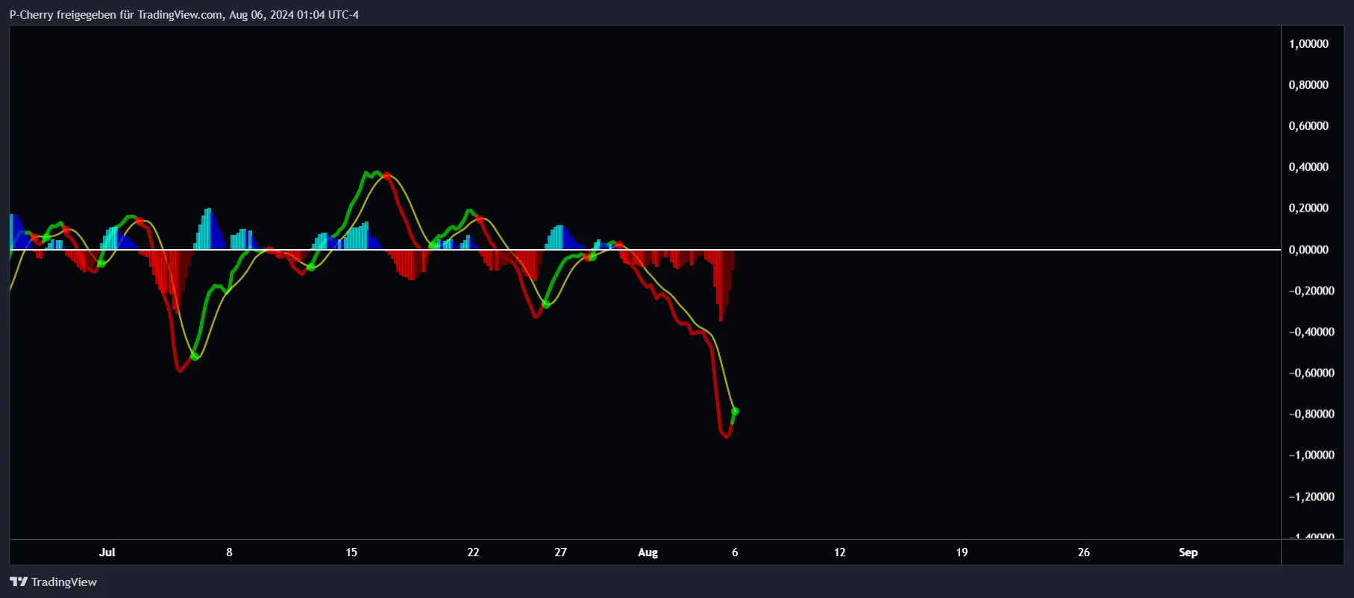Select the Jul label on the time axis
Screen dimensions: 1354x598
point(107,553)
